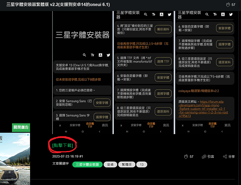This screenshot has width=241, height=185.
Task: Click 安裝字體 button beside step 2 Samsung Sans
Action: click(x=102, y=103)
